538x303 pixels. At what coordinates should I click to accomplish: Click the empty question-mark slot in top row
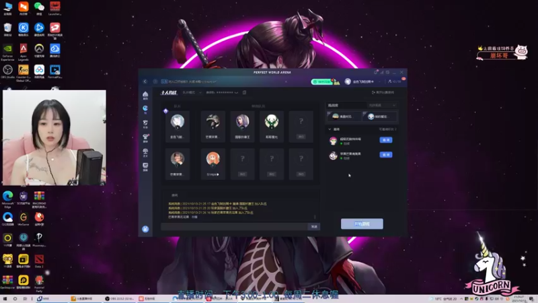pos(301,127)
